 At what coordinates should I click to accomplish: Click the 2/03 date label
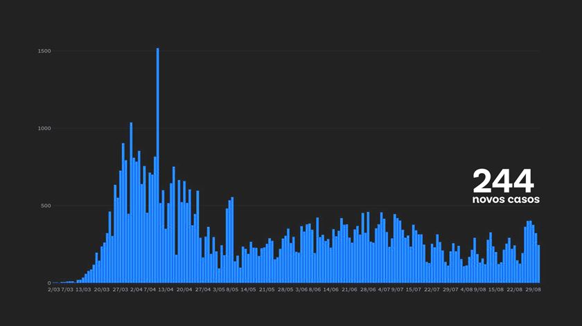click(x=54, y=289)
